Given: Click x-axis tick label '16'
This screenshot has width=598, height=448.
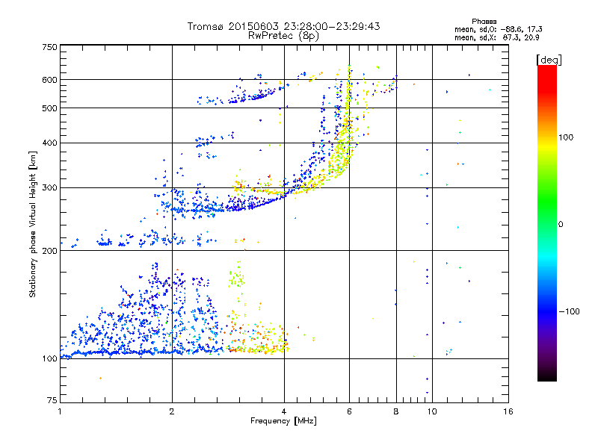Looking at the screenshot, I should (508, 411).
